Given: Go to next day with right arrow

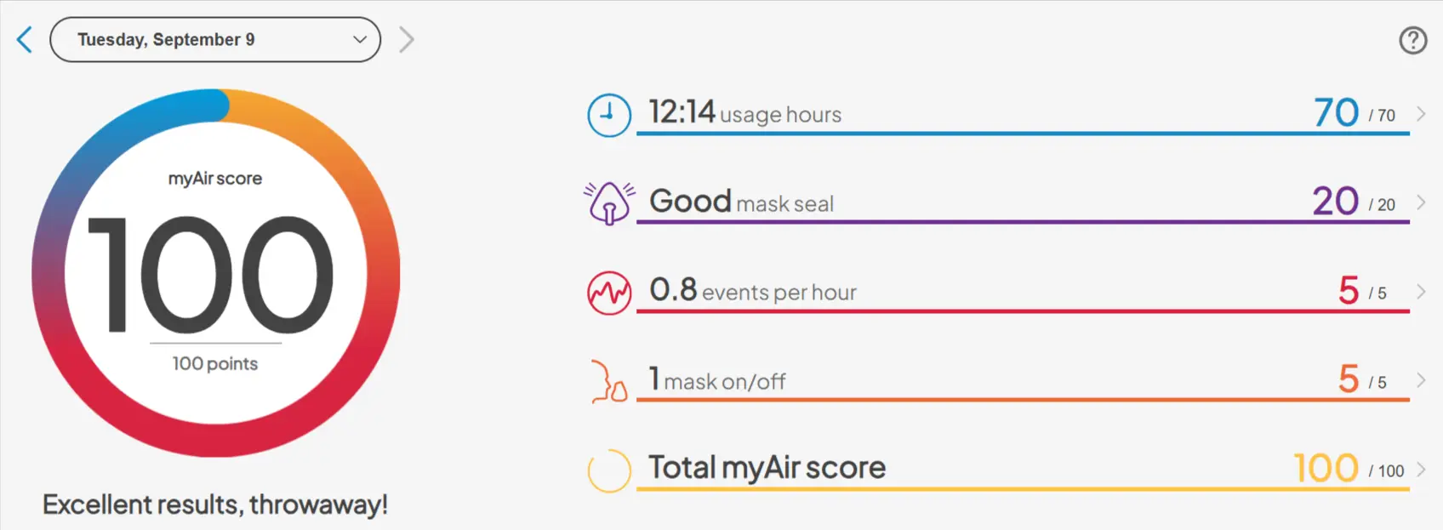Looking at the screenshot, I should point(407,39).
